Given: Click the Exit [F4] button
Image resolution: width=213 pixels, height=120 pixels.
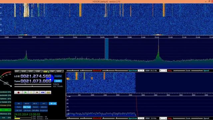Looking at the screenshot, I should click(x=6, y=118).
